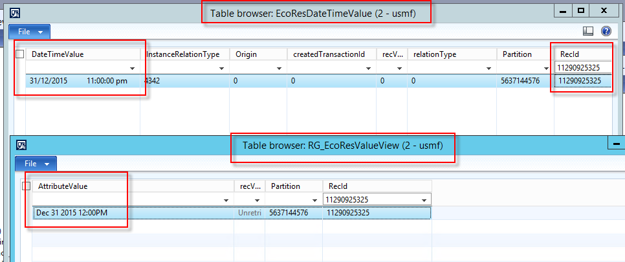Image resolution: width=625 pixels, height=262 pixels.
Task: Tick select-all checkbox beside AttributeValue header
Action: pos(27,186)
